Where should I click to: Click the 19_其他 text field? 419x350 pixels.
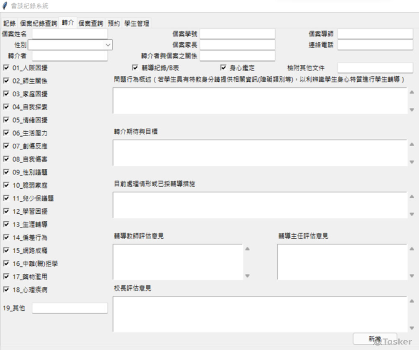pos(70,308)
